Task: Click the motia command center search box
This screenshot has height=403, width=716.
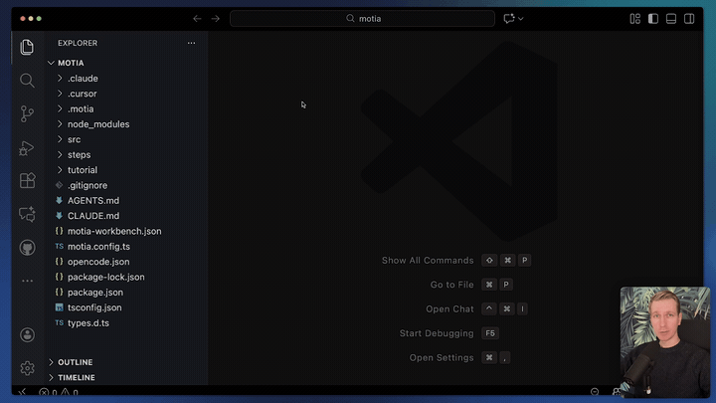Action: [362, 18]
